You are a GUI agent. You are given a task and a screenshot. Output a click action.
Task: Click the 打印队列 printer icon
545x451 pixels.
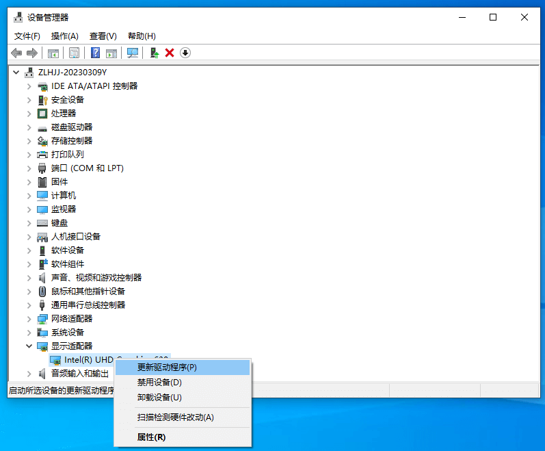point(42,155)
